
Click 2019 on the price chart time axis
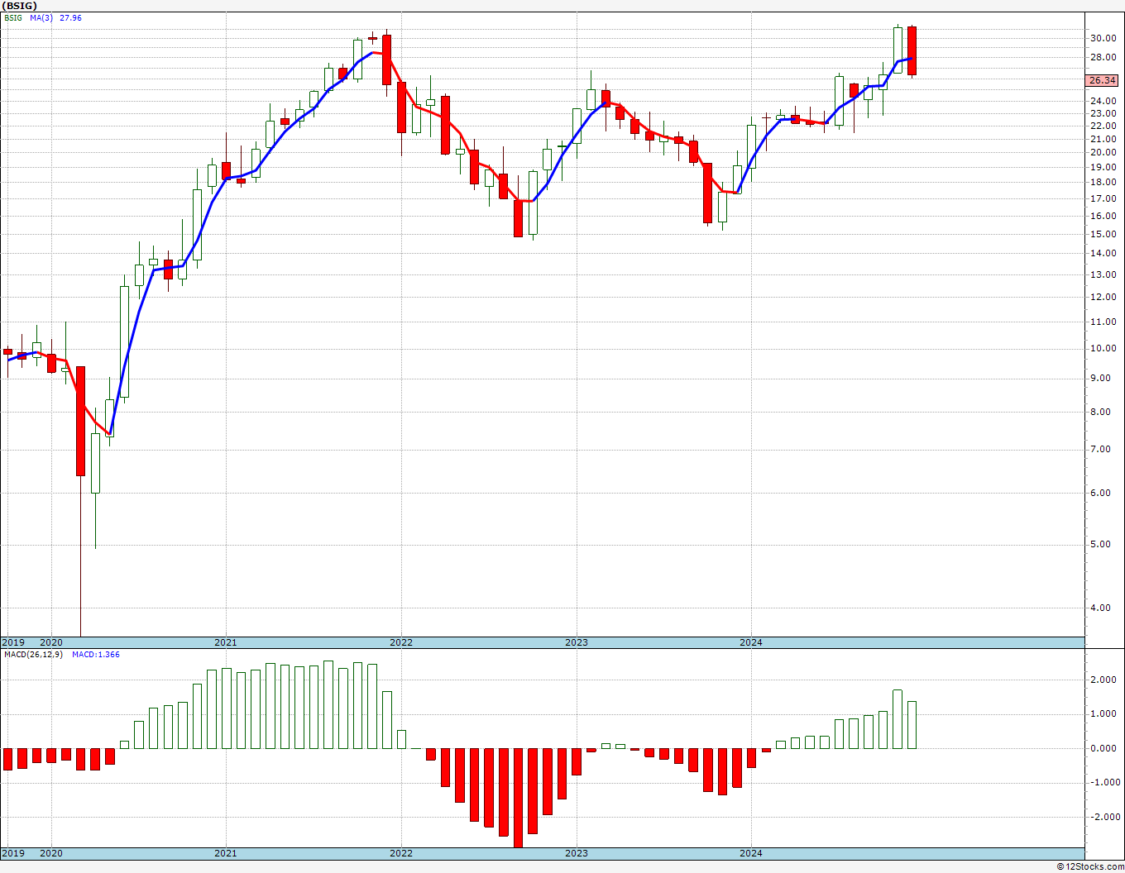click(12, 642)
